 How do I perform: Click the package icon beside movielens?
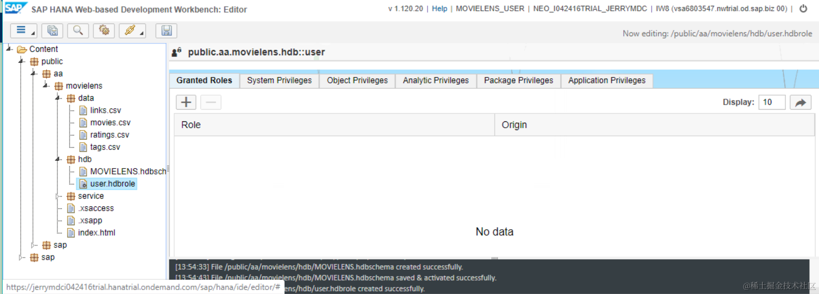point(59,86)
